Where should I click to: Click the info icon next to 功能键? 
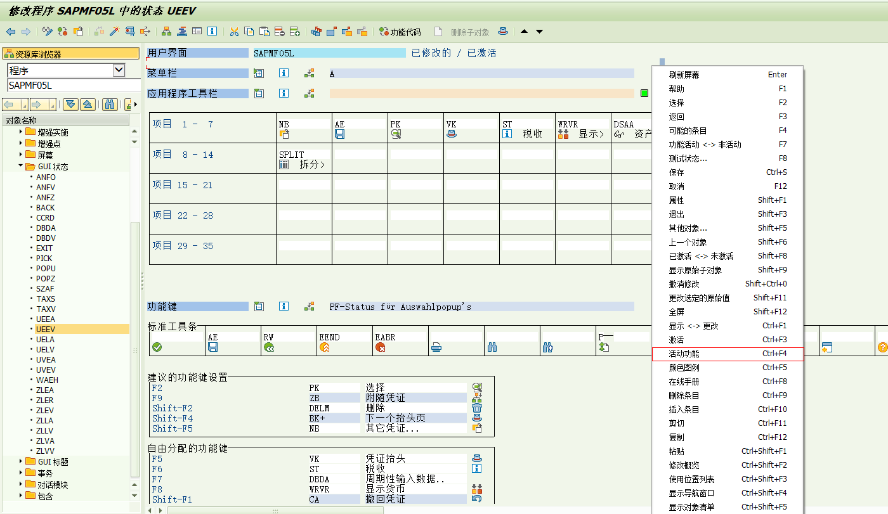click(x=284, y=306)
